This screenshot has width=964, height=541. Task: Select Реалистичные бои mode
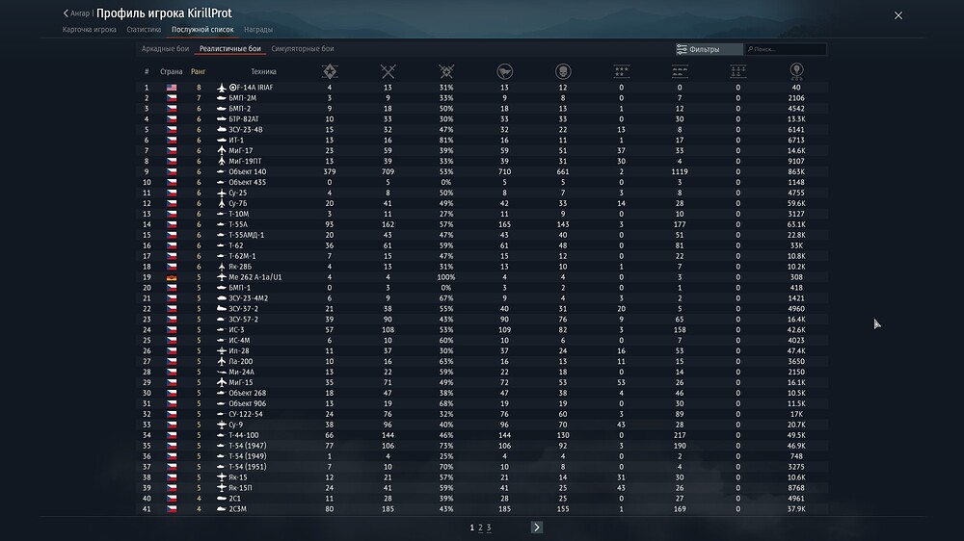[230, 48]
